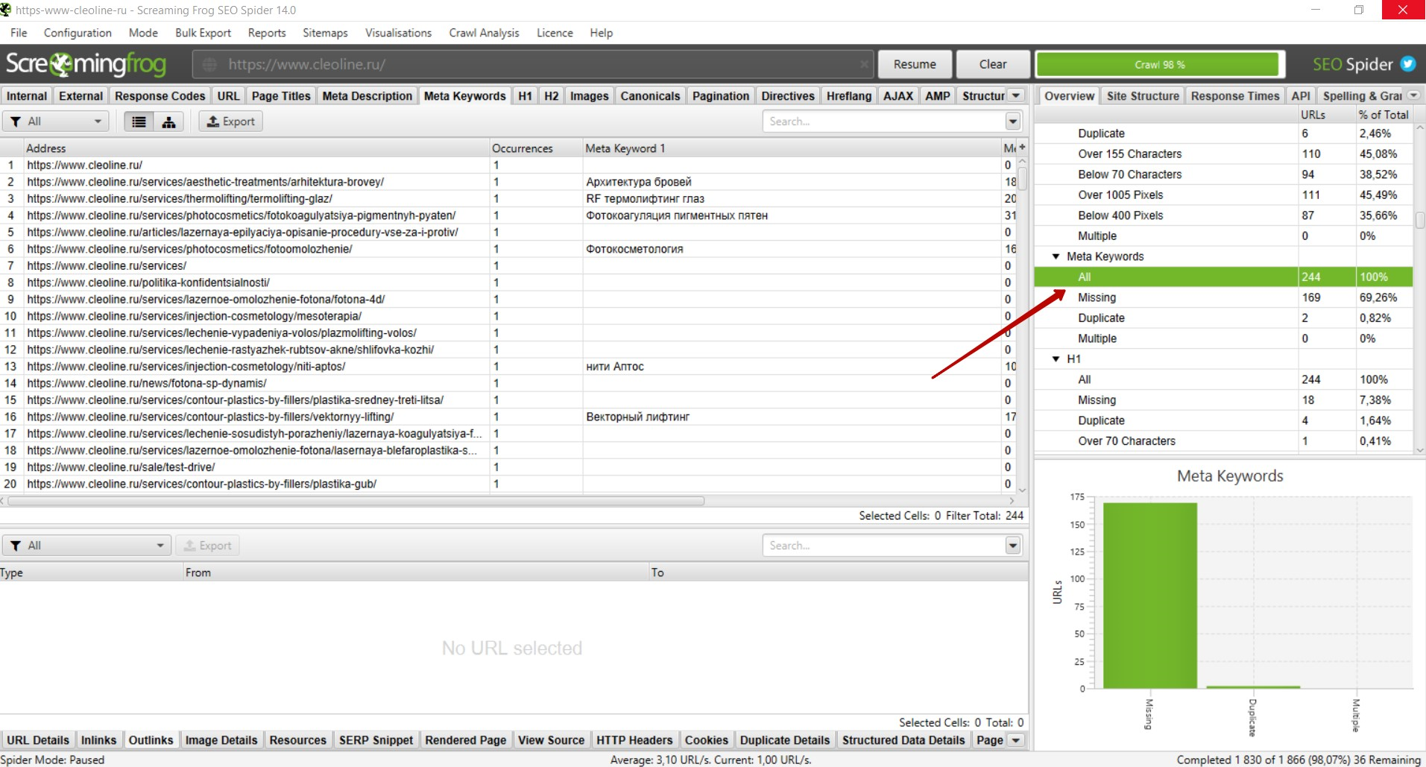Click the Clear button
Image resolution: width=1426 pixels, height=767 pixels.
pos(993,64)
